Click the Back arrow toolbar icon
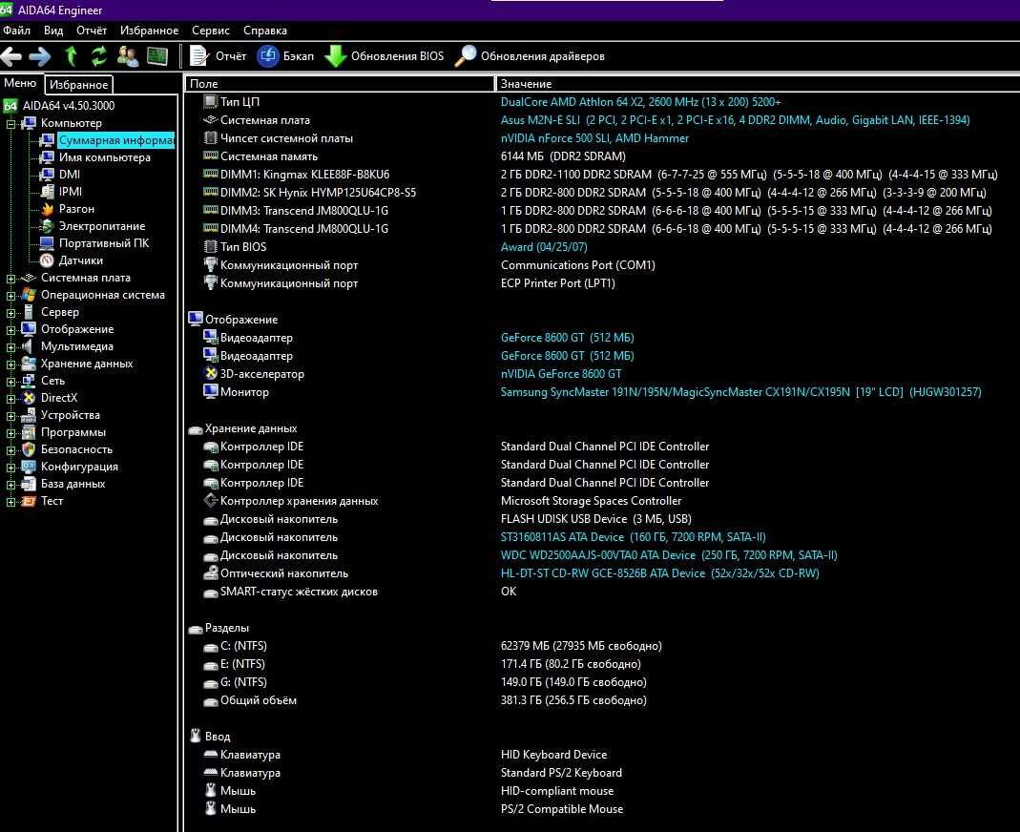 [x=11, y=56]
